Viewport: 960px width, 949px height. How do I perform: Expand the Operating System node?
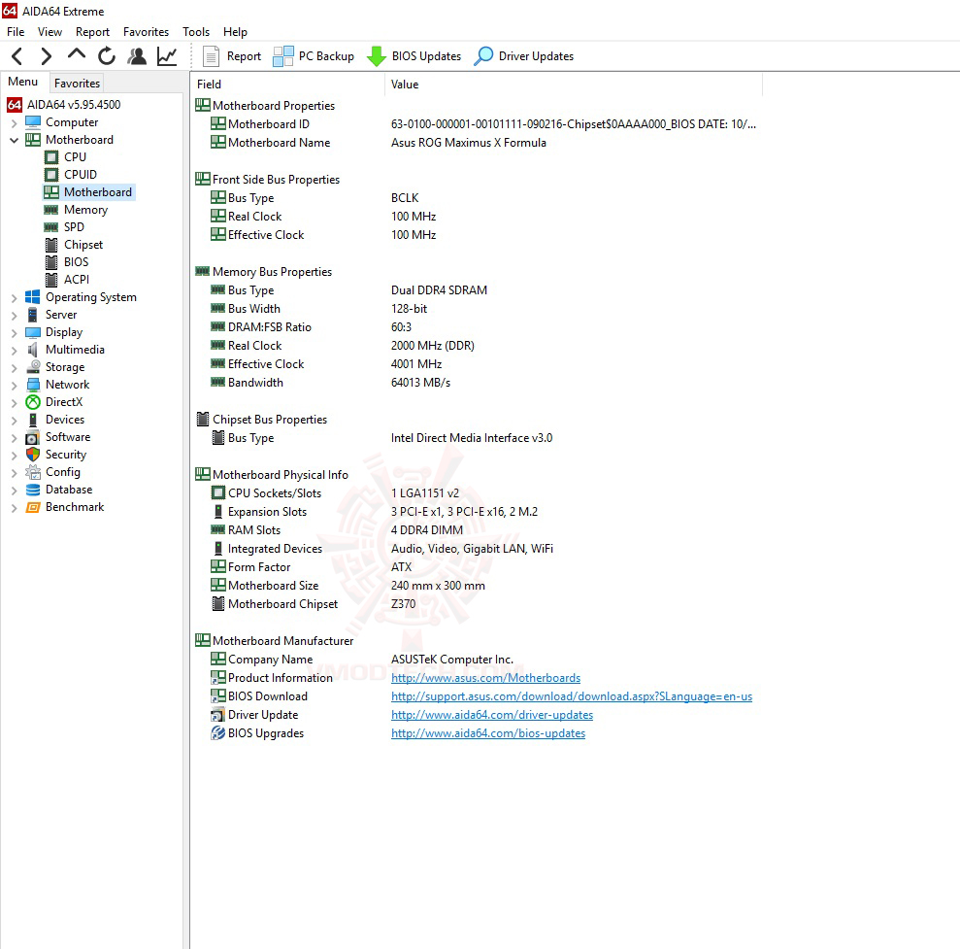click(15, 298)
